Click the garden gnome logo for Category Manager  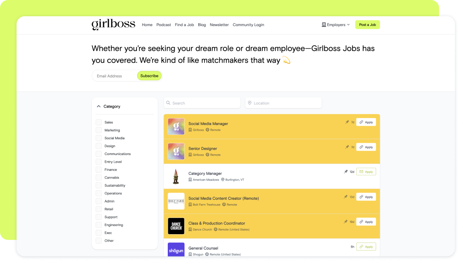click(176, 176)
